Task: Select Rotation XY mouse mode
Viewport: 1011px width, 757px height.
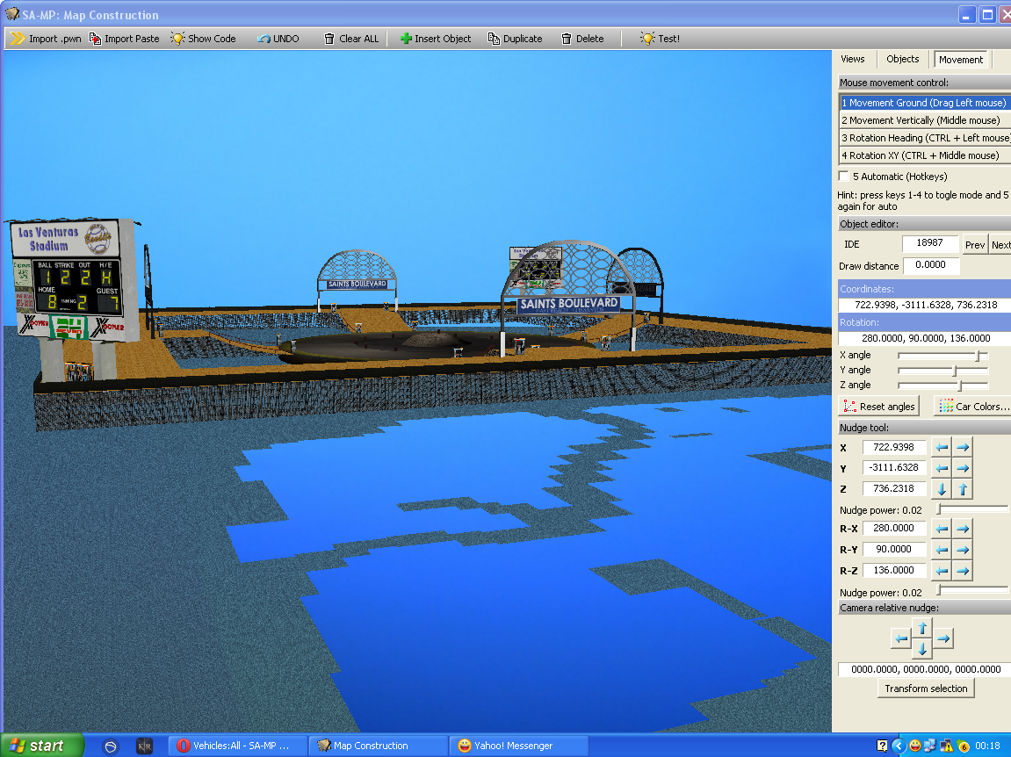Action: tap(925, 155)
